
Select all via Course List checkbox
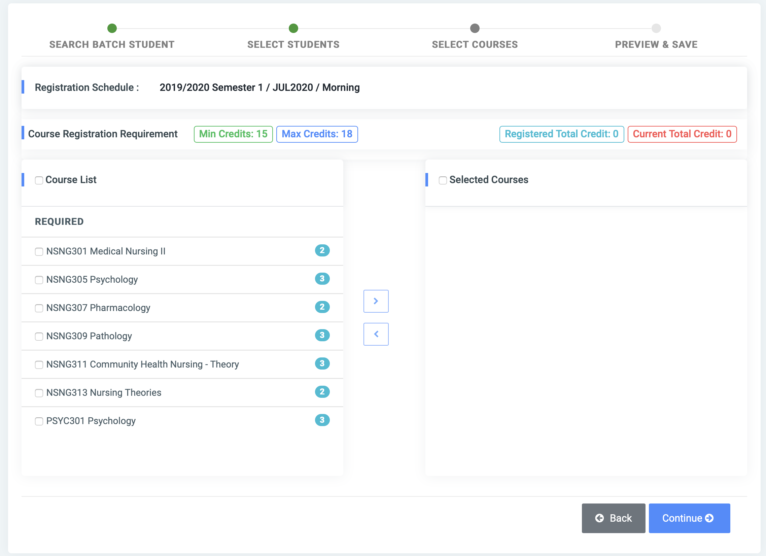click(x=39, y=180)
